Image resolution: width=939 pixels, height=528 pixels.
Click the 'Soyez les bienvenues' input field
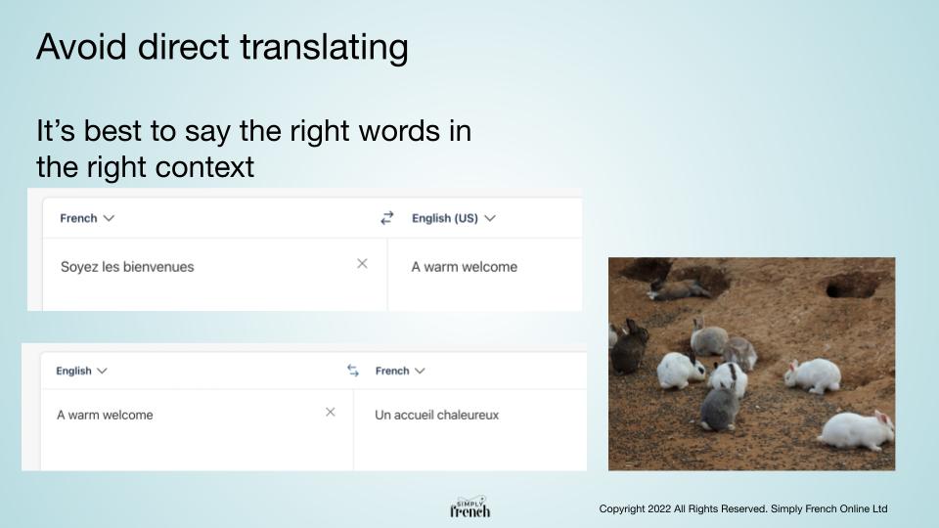[214, 274]
